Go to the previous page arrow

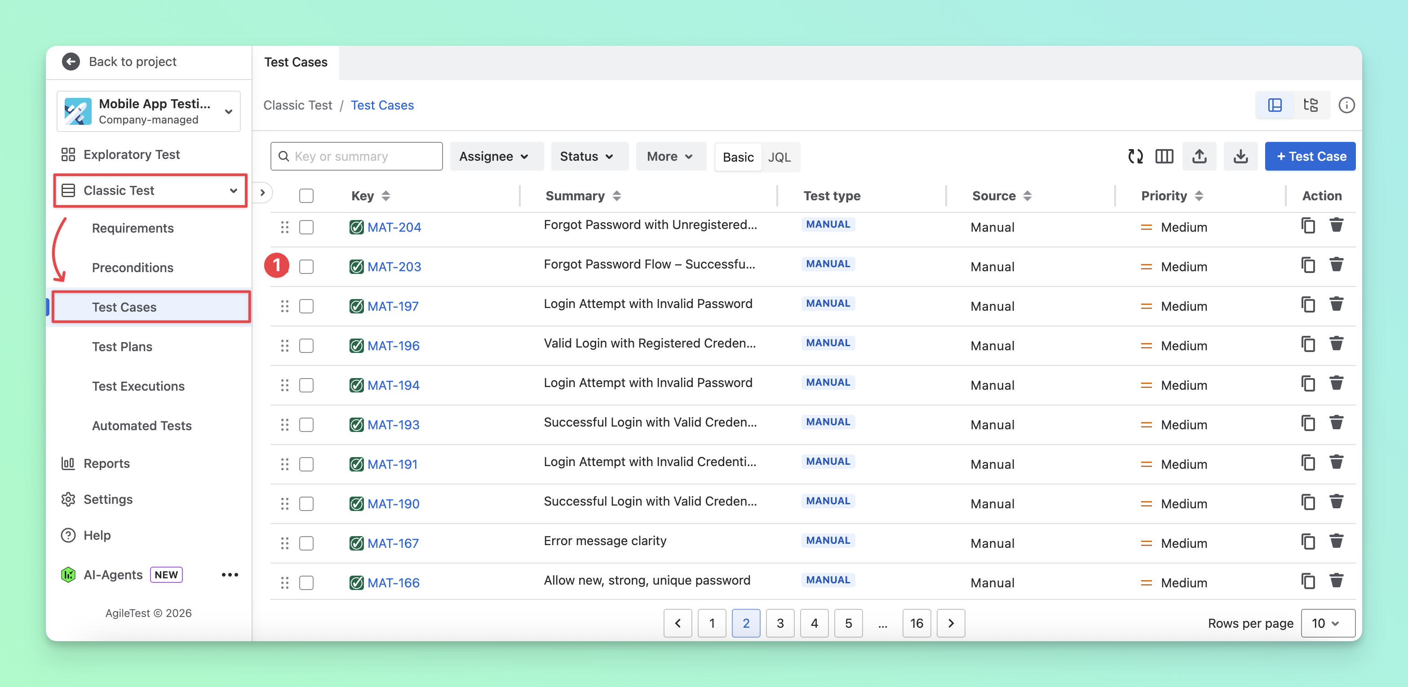click(x=677, y=623)
